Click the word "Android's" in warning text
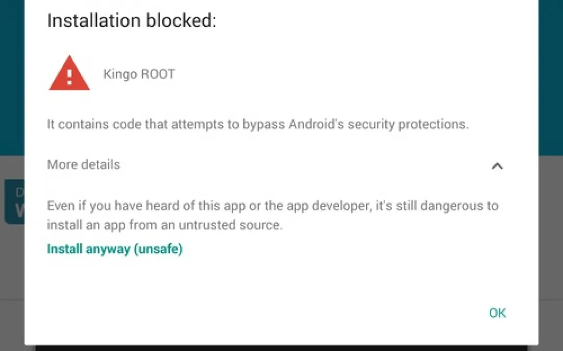The height and width of the screenshot is (351, 563). pyautogui.click(x=316, y=124)
